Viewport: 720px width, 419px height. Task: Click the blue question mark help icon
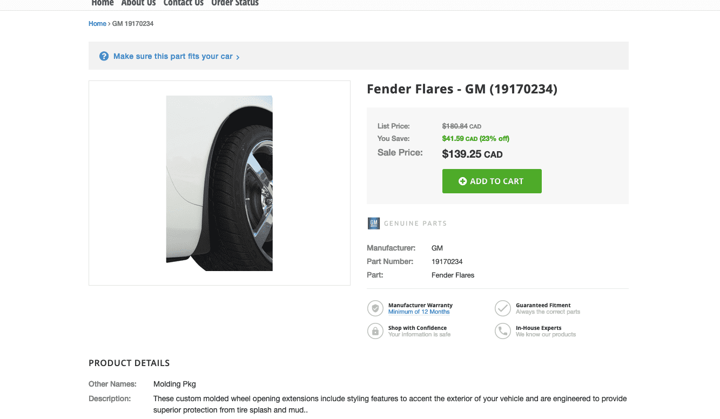coord(104,56)
